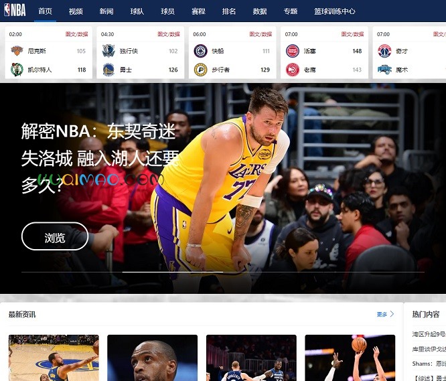Open the Knicks team logo
This screenshot has width=446, height=381.
(x=17, y=51)
